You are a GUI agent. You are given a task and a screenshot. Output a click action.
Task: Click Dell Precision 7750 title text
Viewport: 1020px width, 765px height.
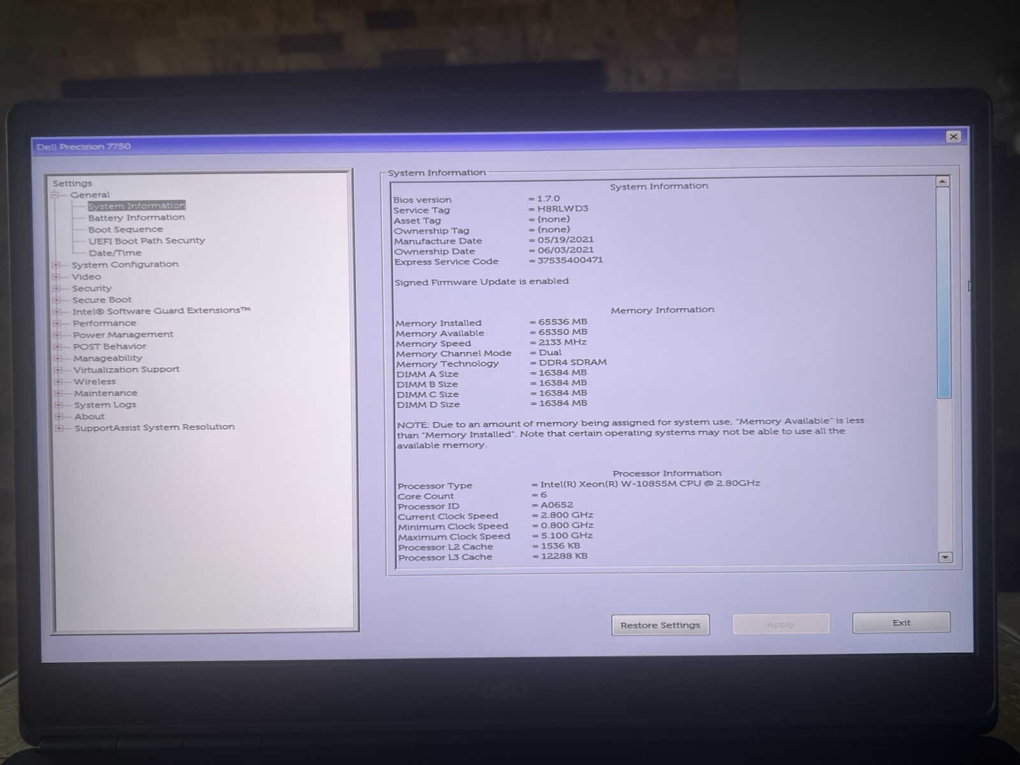(x=84, y=147)
